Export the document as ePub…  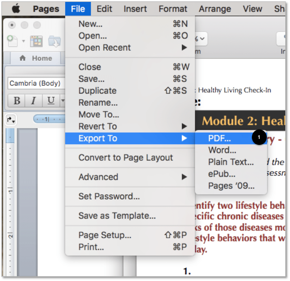pyautogui.click(x=231, y=174)
